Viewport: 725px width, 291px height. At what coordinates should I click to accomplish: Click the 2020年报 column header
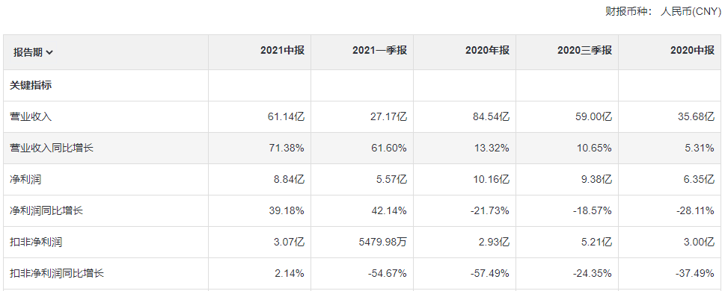pos(487,50)
